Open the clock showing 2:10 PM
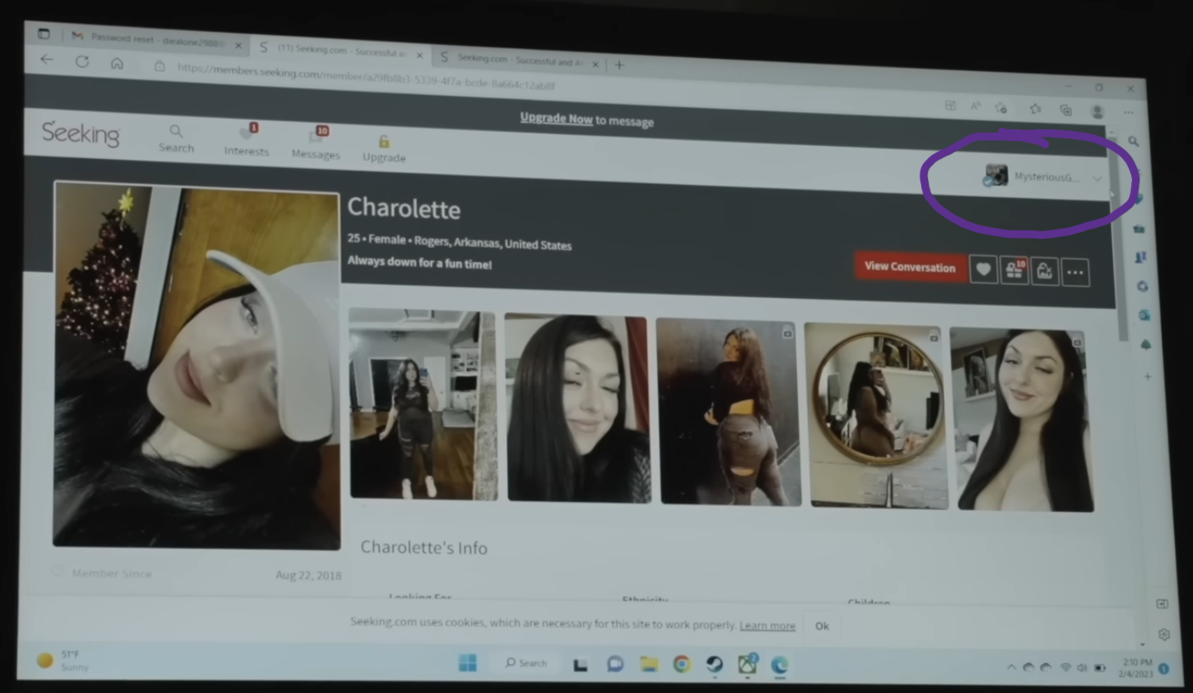The image size is (1193, 693). (1136, 668)
